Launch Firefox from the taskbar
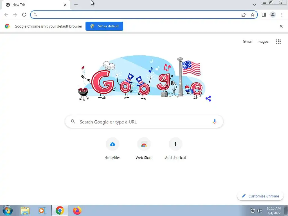 coord(77,210)
